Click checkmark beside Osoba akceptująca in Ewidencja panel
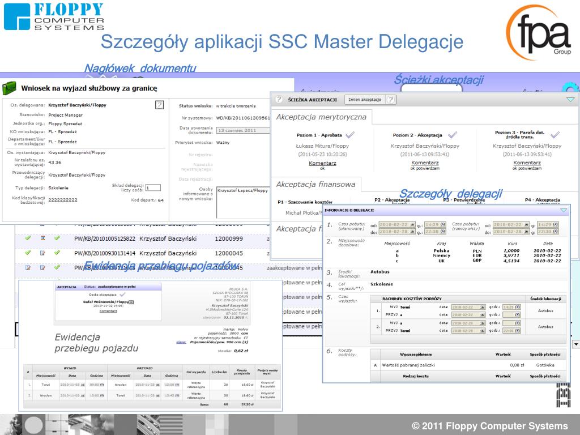Screen dimensions: 580x435 [x=122, y=295]
